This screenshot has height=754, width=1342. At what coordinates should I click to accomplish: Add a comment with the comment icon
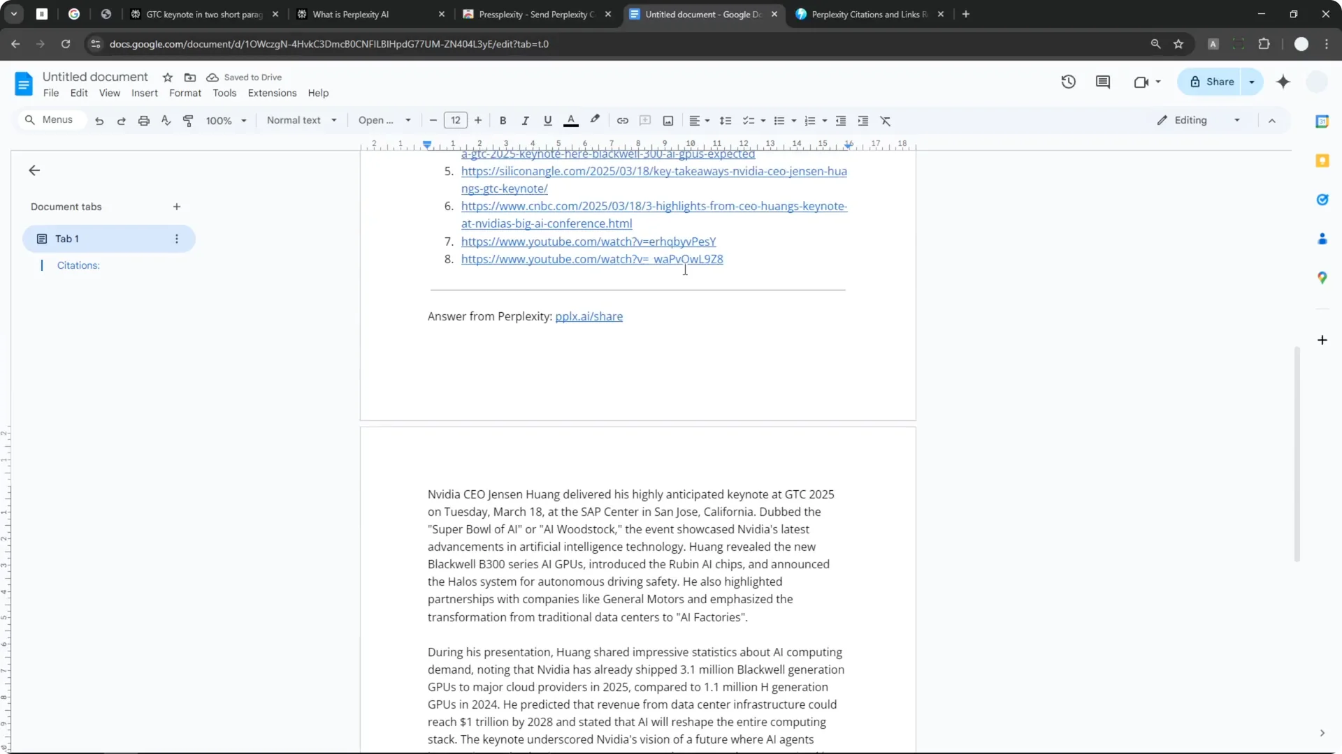point(645,120)
